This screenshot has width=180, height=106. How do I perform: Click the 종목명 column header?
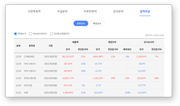point(32,46)
